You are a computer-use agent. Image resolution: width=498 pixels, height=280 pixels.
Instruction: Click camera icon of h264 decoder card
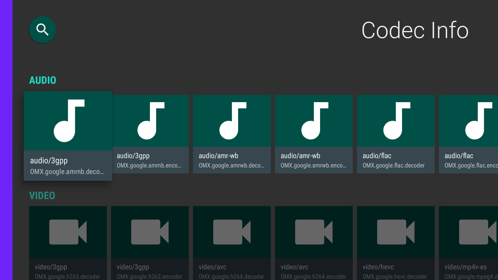tap(232, 232)
